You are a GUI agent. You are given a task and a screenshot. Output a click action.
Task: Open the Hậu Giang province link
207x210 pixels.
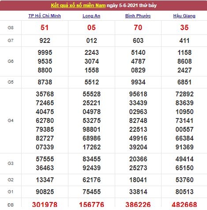point(184,16)
